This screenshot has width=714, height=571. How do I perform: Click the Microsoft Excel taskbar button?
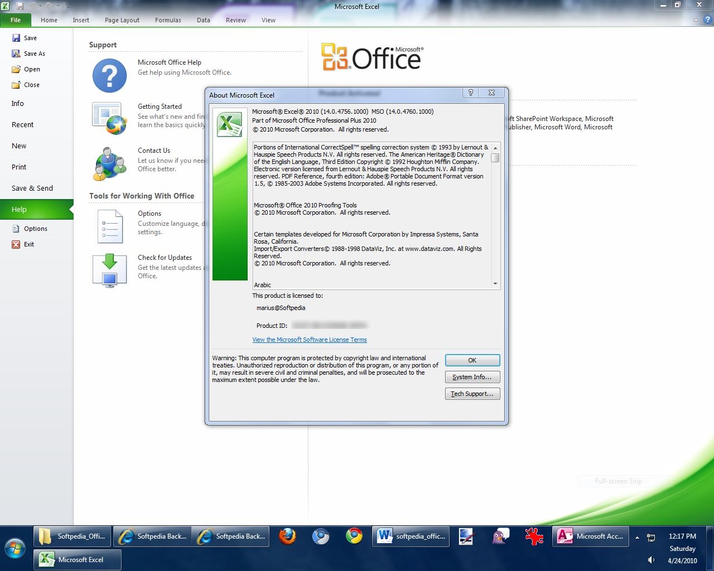tap(78, 560)
